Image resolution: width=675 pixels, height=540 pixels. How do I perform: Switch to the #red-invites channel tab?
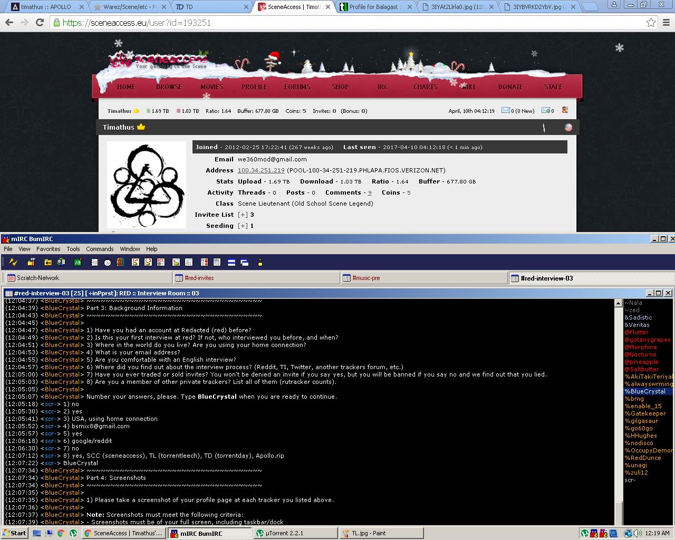256,278
